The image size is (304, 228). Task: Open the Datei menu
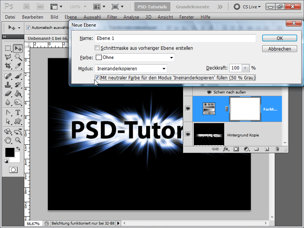point(10,17)
